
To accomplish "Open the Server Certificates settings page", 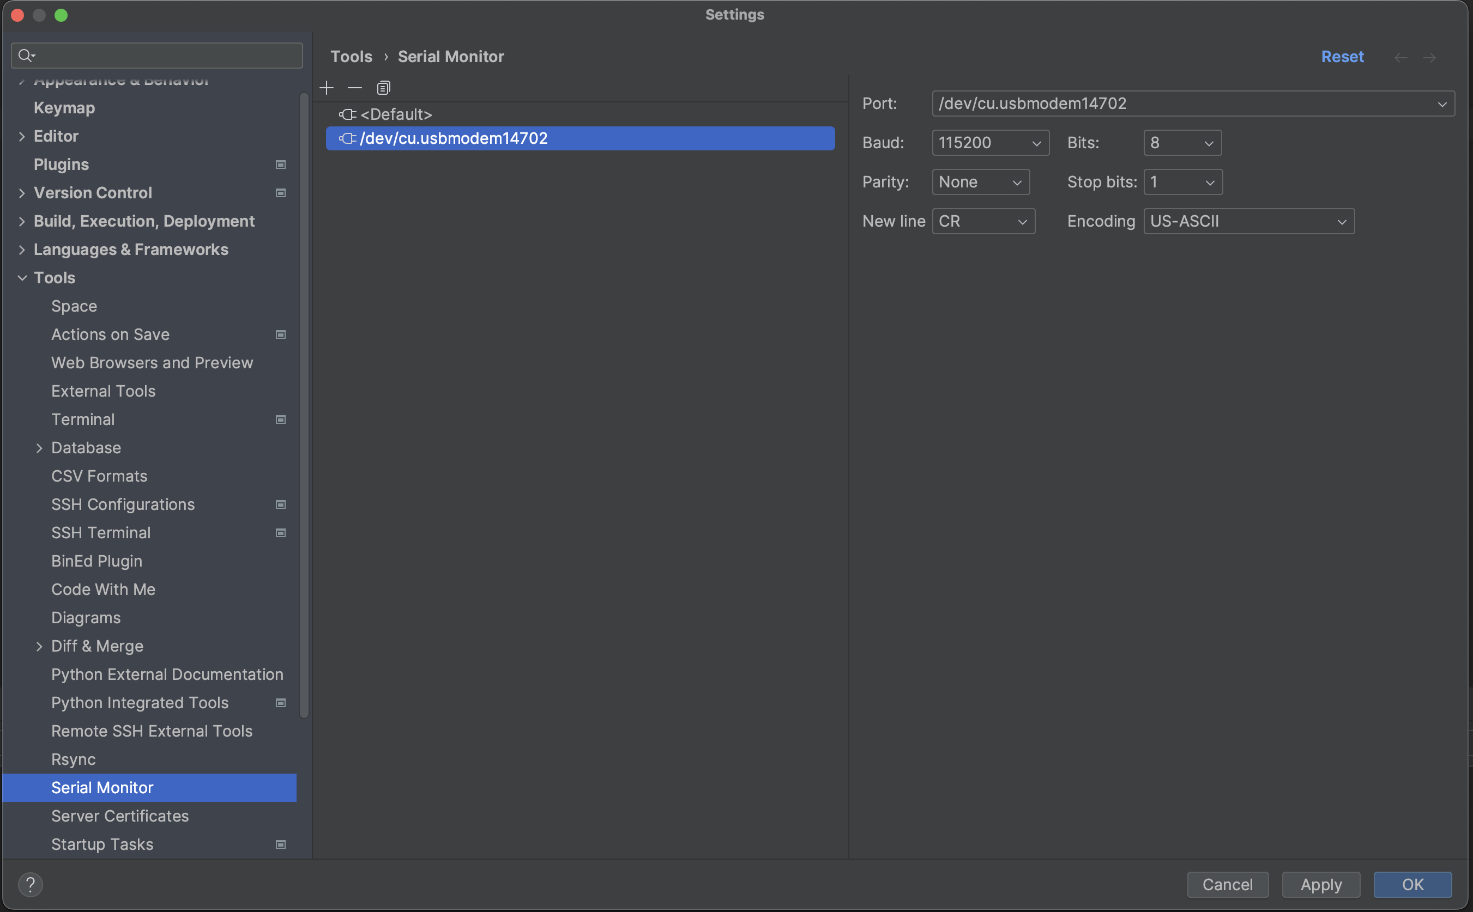I will [x=120, y=816].
